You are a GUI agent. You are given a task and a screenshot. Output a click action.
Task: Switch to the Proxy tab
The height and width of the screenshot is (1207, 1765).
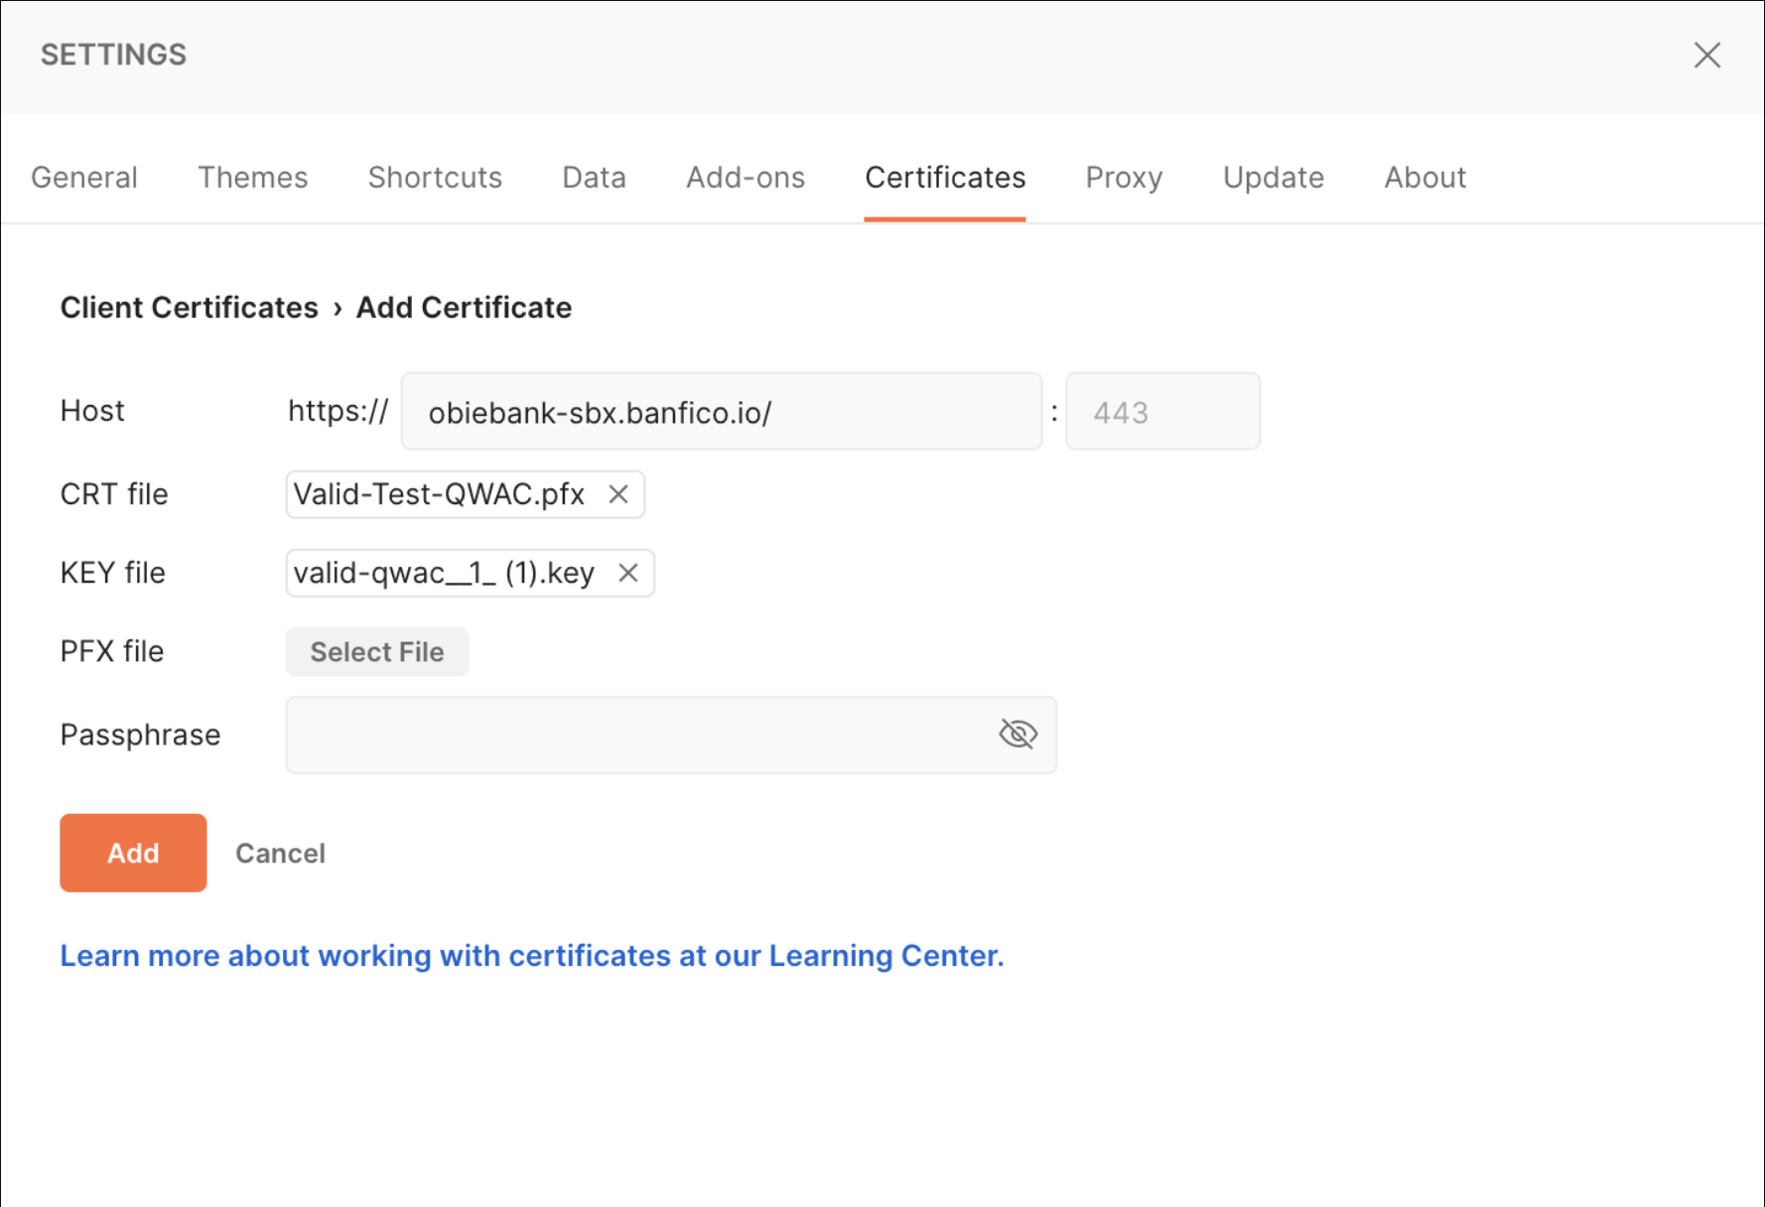(1123, 178)
